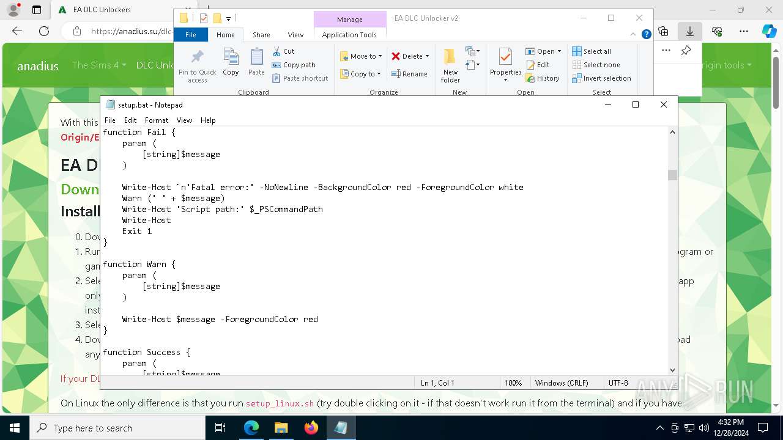Screen dimensions: 783x440
Task: Expand the Open dropdown arrow
Action: click(559, 51)
